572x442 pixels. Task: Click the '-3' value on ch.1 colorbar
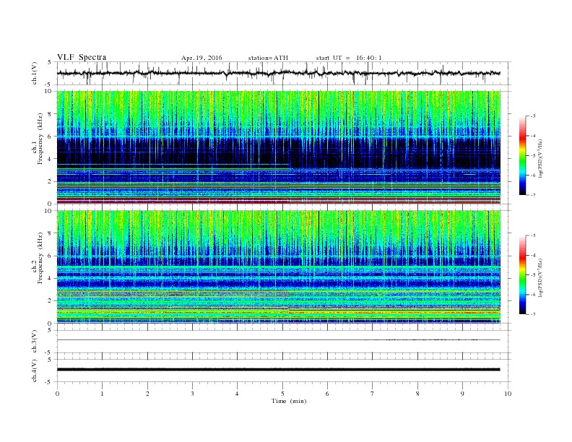pyautogui.click(x=533, y=116)
